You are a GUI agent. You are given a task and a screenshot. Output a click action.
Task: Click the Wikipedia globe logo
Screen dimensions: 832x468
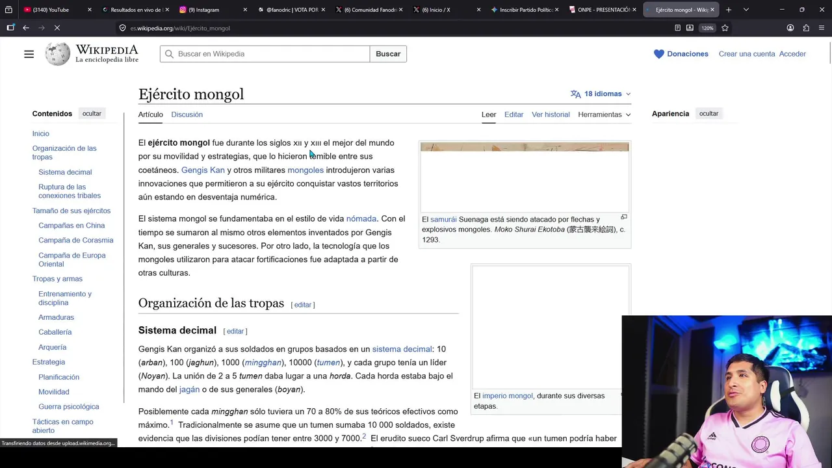57,54
